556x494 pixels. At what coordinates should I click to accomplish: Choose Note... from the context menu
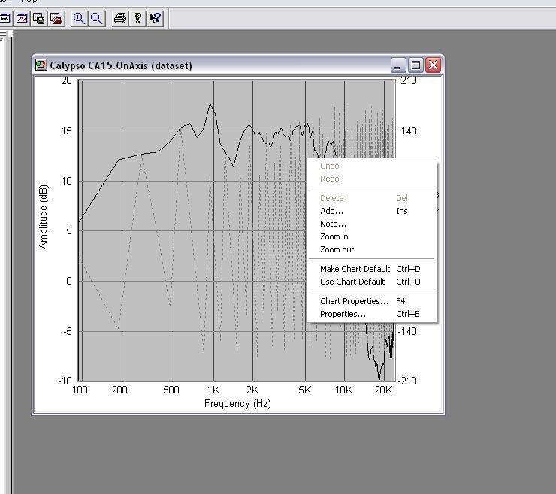tap(371, 224)
